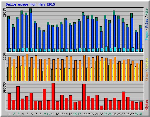150x117 pixels.
Task: Click the yellow Sites bar for day 9
Action: [x=43, y=76]
